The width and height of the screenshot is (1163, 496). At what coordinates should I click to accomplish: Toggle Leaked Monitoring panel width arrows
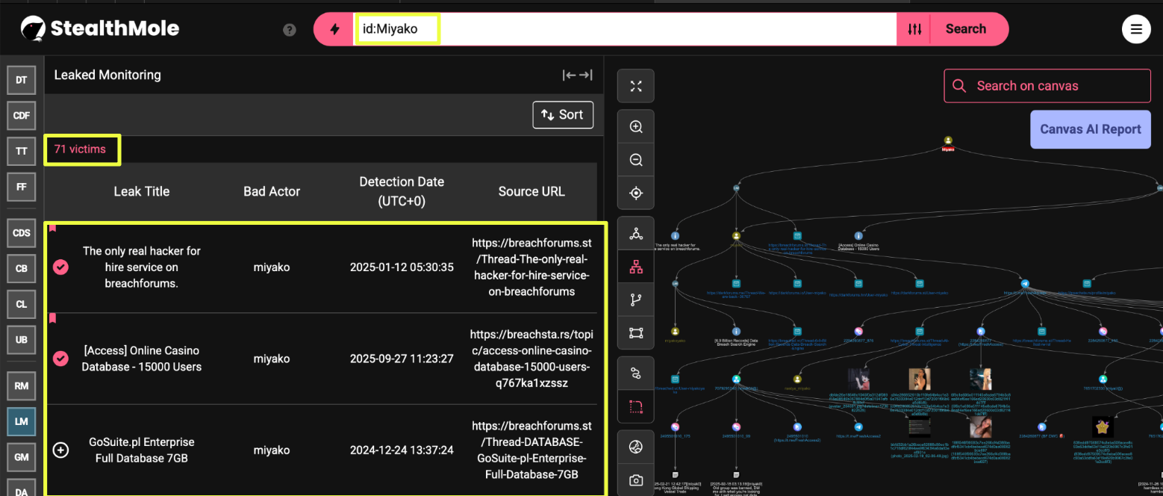pyautogui.click(x=577, y=75)
